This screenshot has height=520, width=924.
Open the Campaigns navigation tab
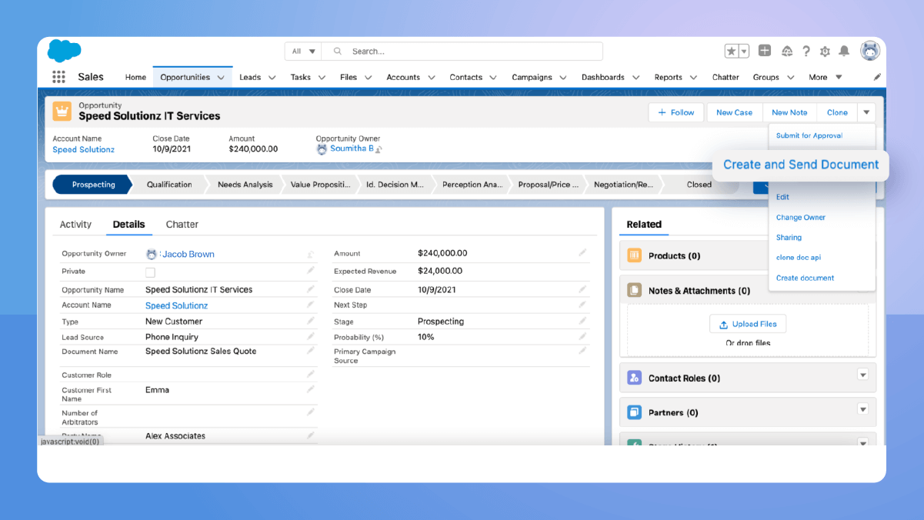pos(532,77)
